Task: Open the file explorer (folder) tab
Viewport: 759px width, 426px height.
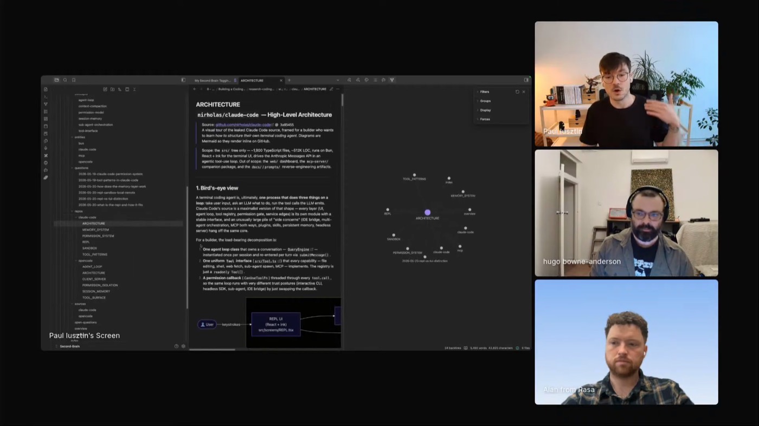Action: 56,80
